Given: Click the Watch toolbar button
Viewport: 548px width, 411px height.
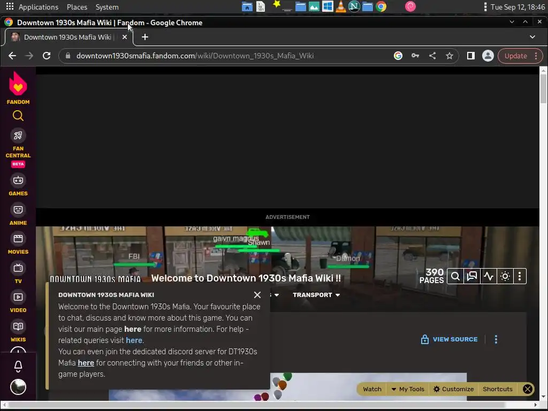Looking at the screenshot, I should (372, 389).
